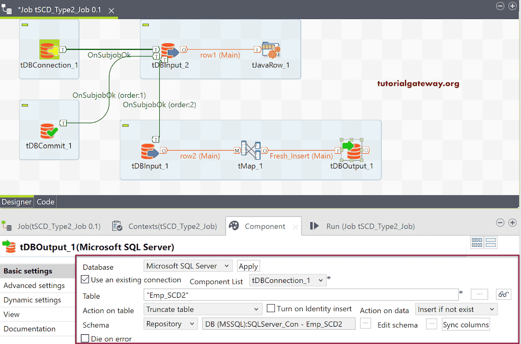Select the tDBConnection_1 component icon

tap(48, 49)
